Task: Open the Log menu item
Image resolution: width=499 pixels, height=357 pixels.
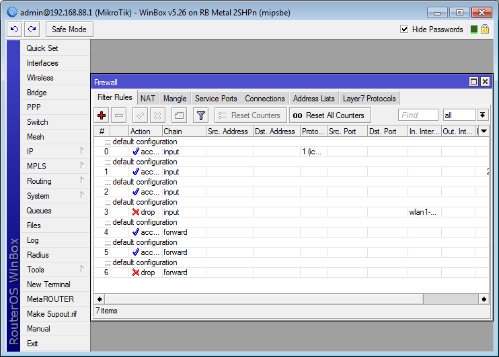Action: (x=55, y=240)
